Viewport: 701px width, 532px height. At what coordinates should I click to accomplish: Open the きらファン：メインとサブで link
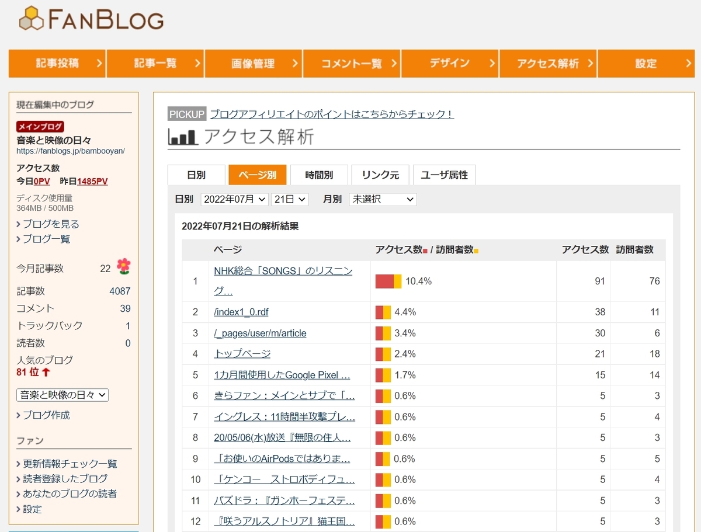point(284,396)
